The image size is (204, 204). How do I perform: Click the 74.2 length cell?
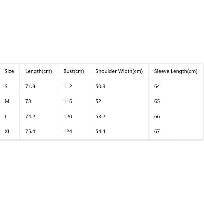click(x=30, y=117)
